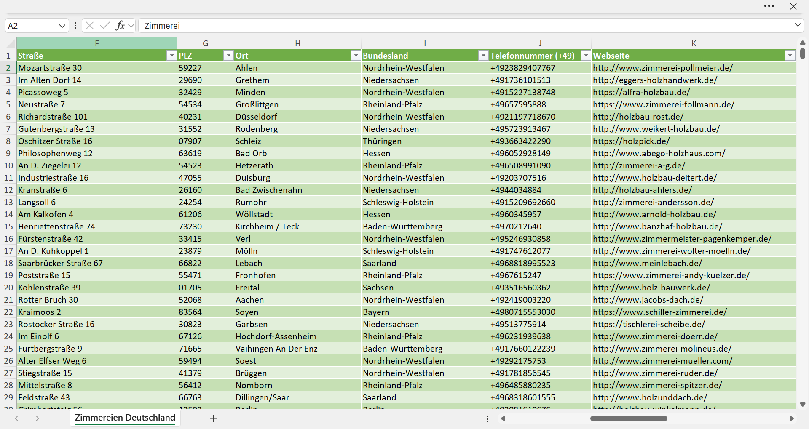Viewport: 809px width, 429px height.
Task: Expand the Name Box dropdown arrow
Action: coord(62,26)
